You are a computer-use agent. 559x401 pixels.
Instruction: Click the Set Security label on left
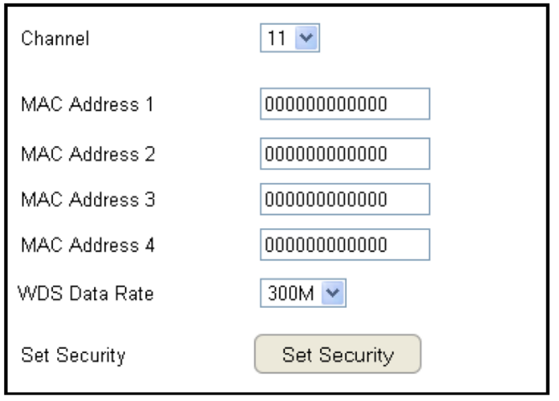pyautogui.click(x=74, y=354)
